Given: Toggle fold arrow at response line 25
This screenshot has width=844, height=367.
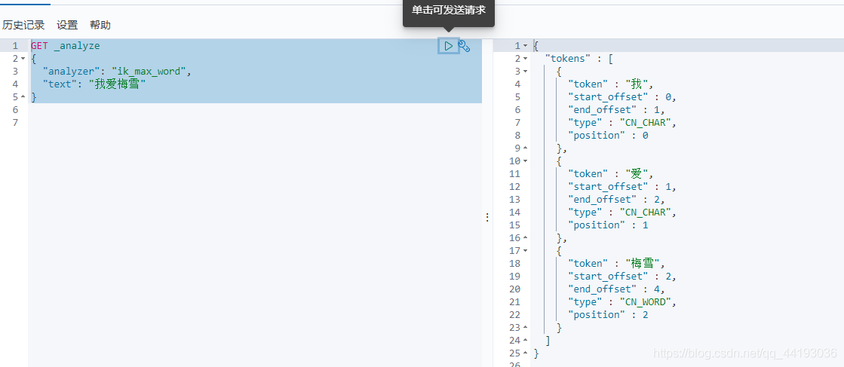Looking at the screenshot, I should pos(526,353).
